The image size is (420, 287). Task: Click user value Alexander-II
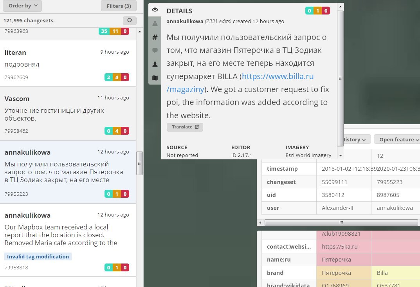pos(337,208)
